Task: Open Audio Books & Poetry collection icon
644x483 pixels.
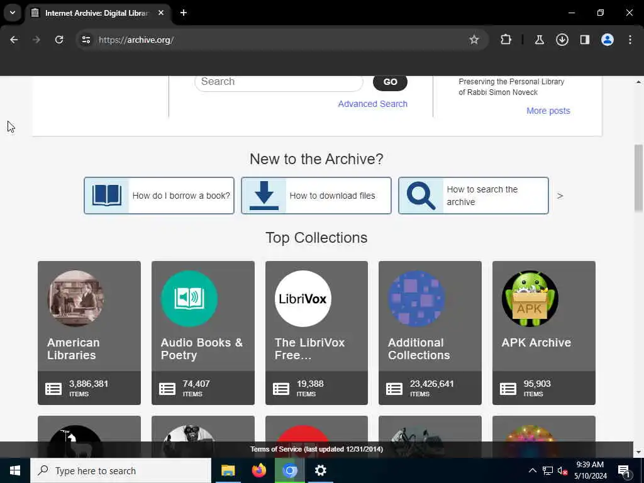Action: 189,298
